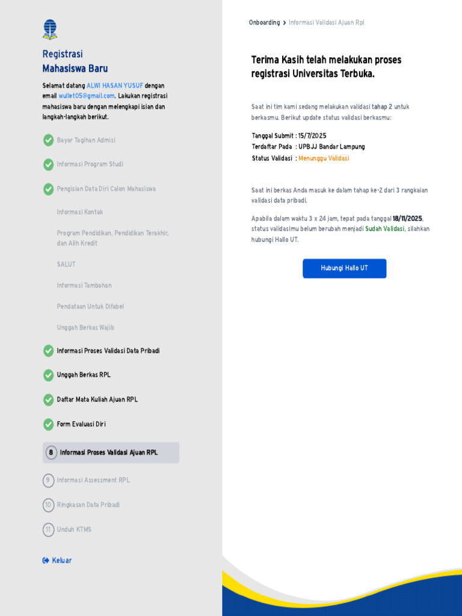
Task: Click the Keluar link
Action: click(62, 561)
